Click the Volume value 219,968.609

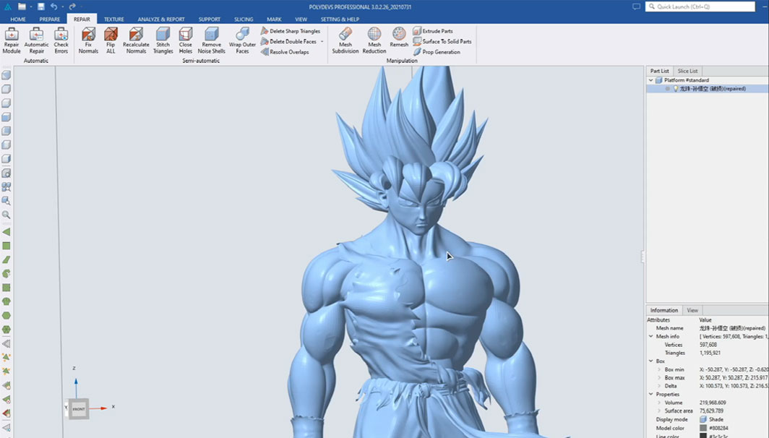(x=713, y=403)
